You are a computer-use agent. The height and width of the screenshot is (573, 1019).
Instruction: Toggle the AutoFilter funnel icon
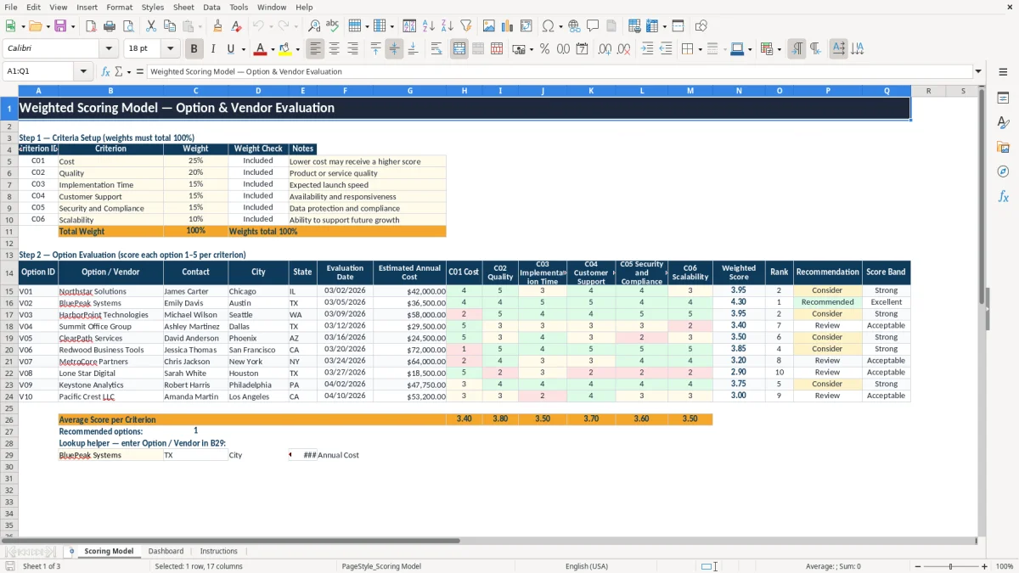click(x=466, y=26)
